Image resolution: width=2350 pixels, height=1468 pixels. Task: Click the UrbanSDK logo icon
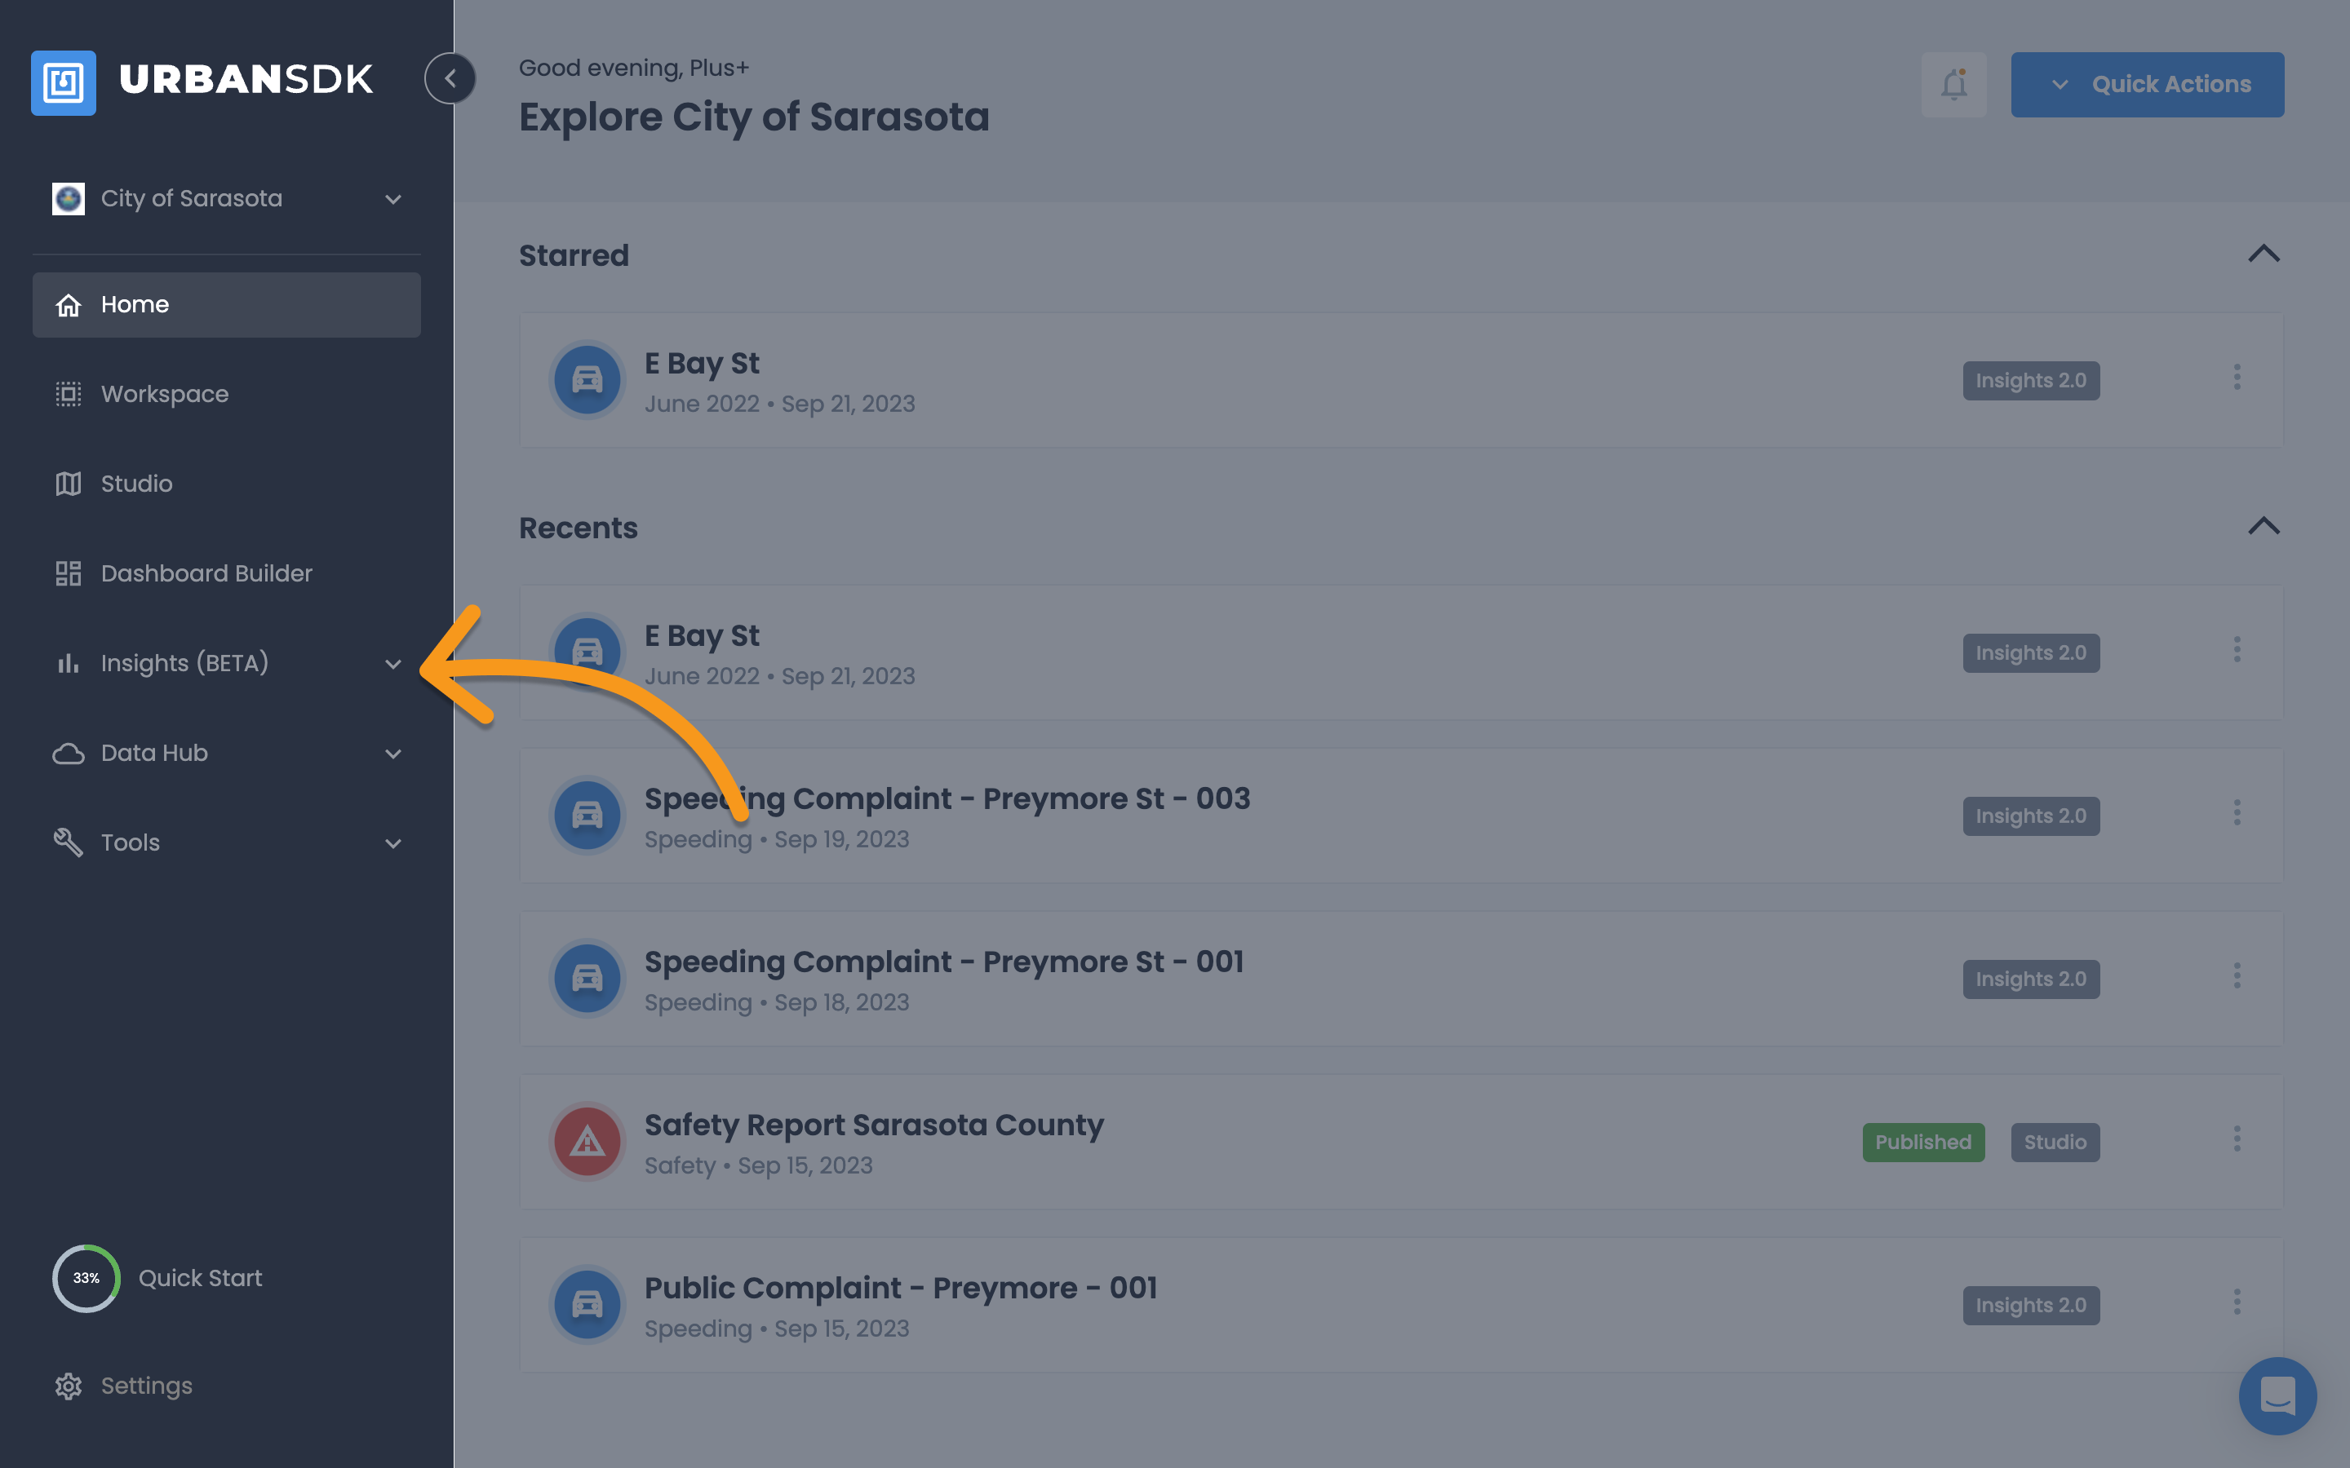click(x=63, y=82)
